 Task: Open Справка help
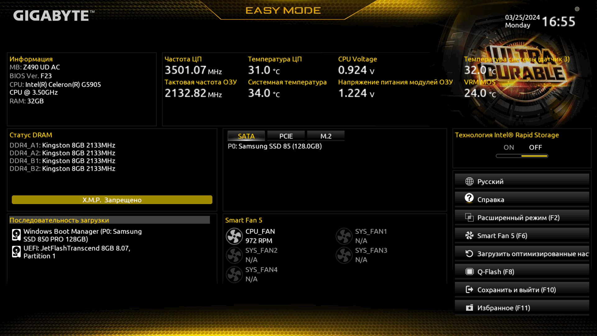pyautogui.click(x=522, y=199)
